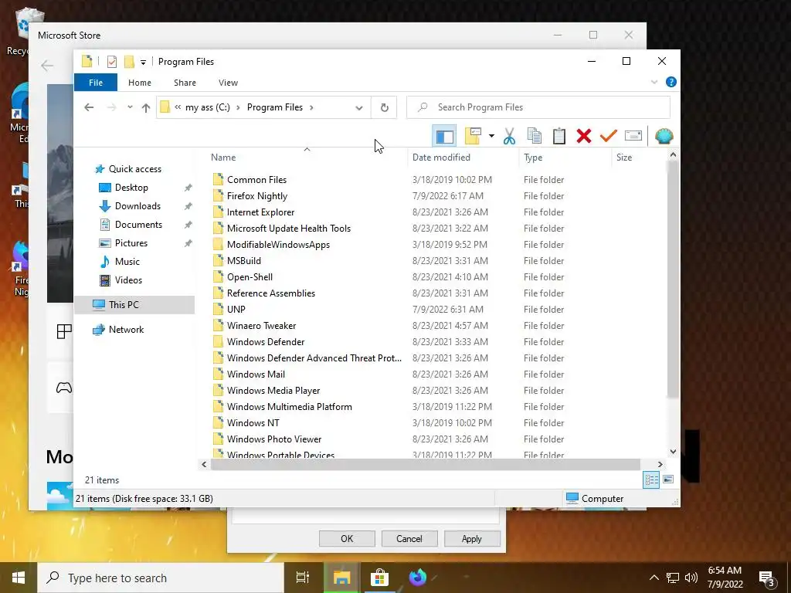Click the Copy toolbar icon
The image size is (791, 593).
point(535,136)
